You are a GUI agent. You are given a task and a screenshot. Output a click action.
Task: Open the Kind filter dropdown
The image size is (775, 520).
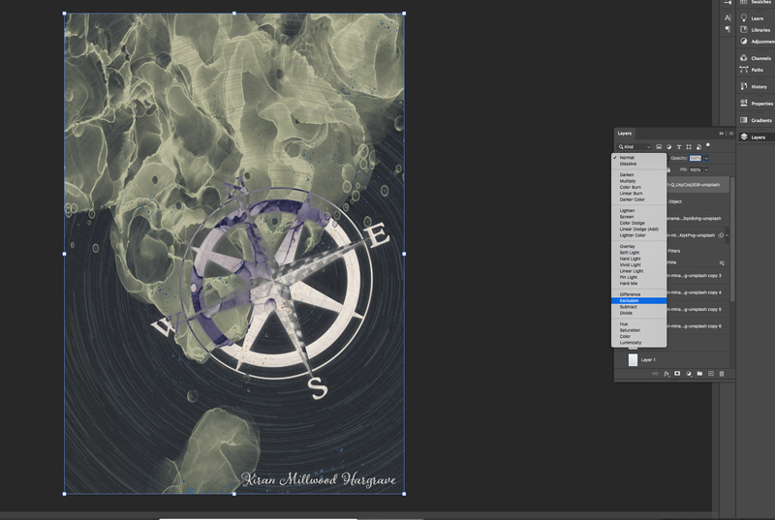point(635,146)
